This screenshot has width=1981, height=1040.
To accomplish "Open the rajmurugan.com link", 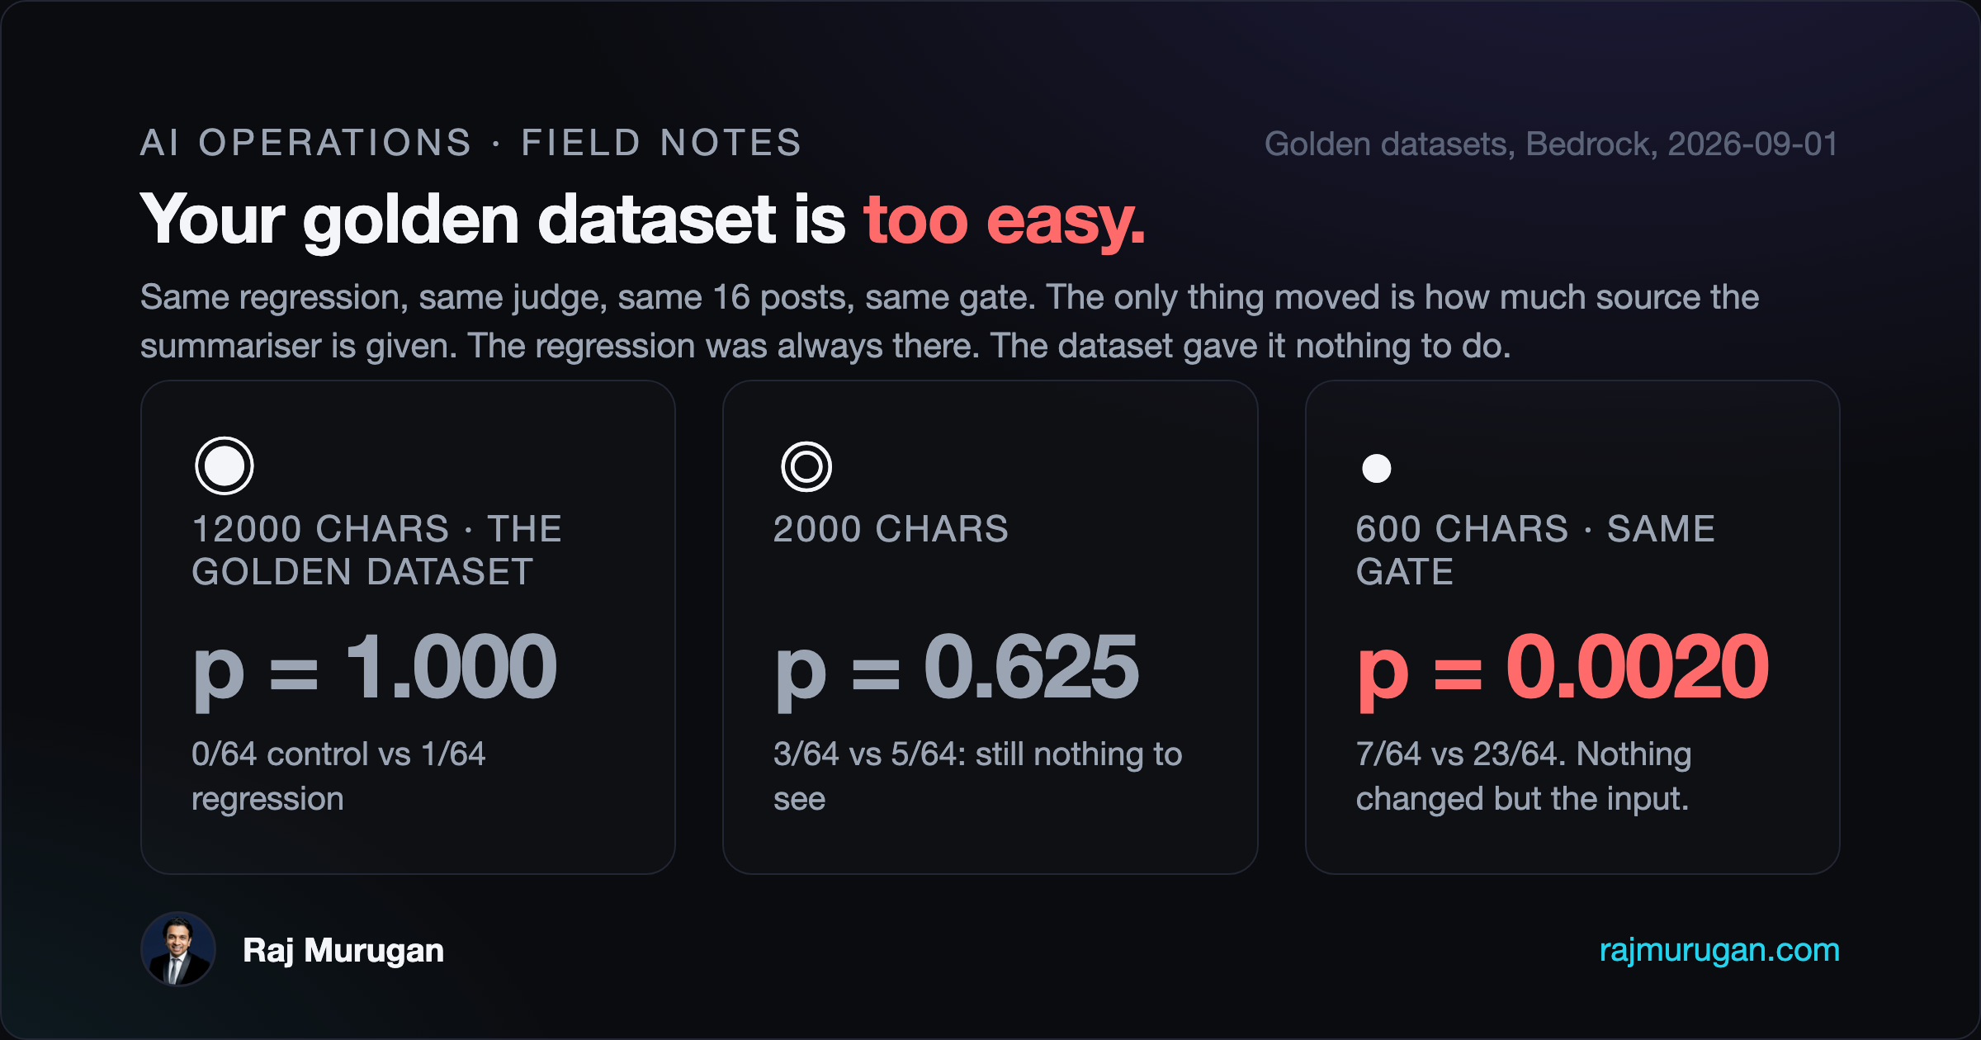I will pyautogui.click(x=1719, y=950).
